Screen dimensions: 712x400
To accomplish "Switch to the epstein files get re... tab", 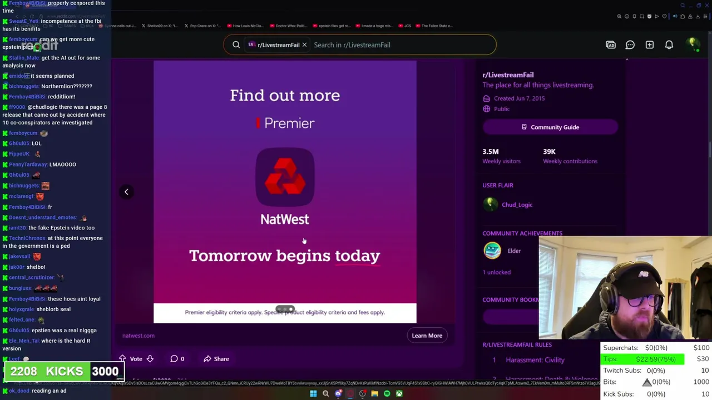I will pyautogui.click(x=332, y=26).
